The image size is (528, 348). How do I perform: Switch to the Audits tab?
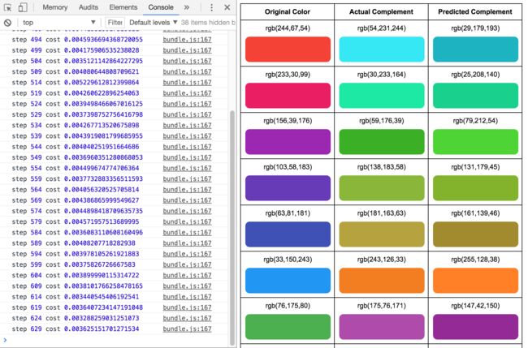point(89,7)
